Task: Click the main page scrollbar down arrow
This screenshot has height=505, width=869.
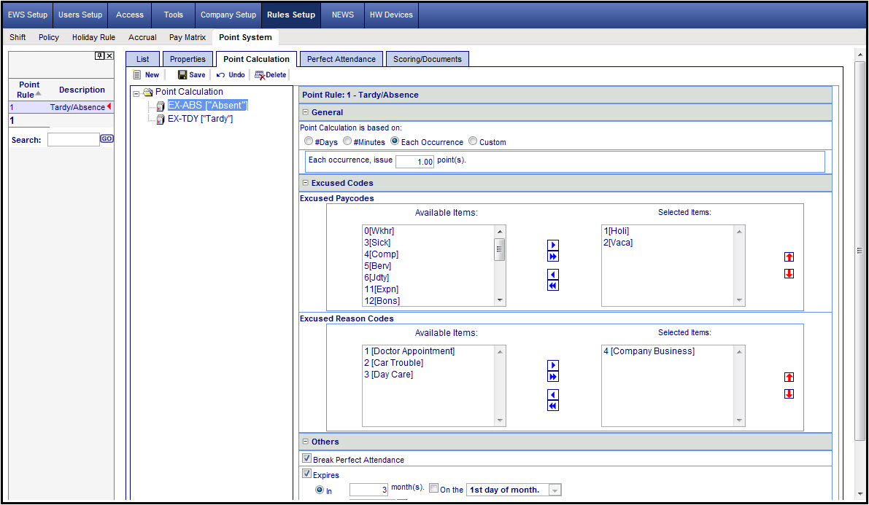Action: click(x=860, y=494)
